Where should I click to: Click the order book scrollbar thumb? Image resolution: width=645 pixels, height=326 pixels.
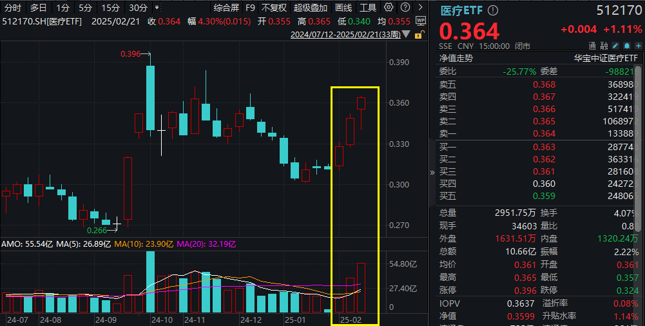[x=638, y=148]
